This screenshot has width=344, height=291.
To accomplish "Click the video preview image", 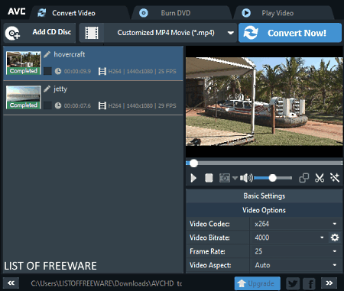I will [264, 102].
